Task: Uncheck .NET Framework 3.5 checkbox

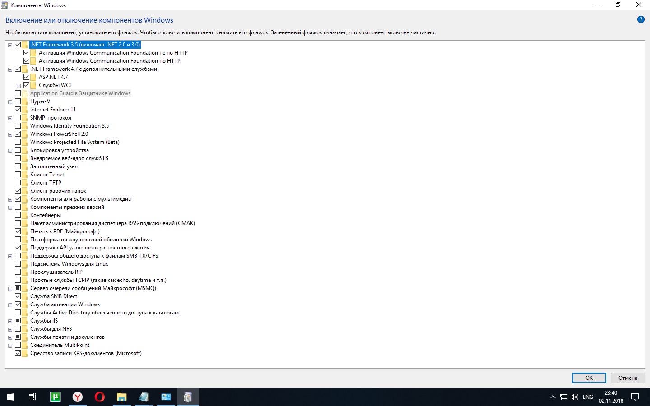Action: coord(18,45)
